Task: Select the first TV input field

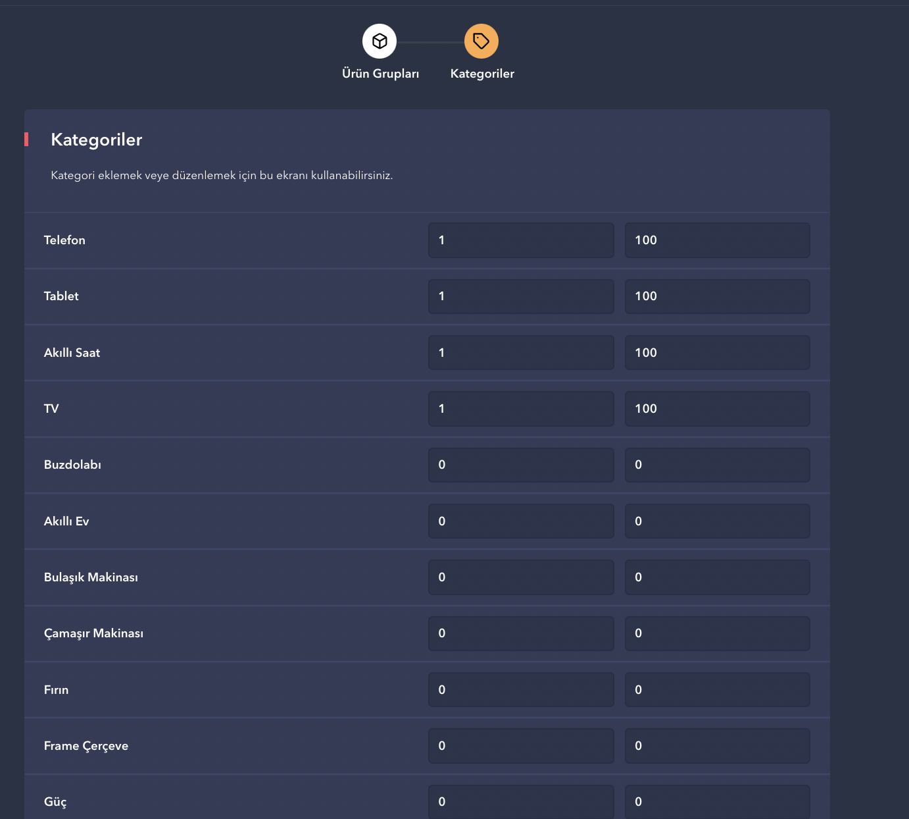Action: [x=520, y=409]
